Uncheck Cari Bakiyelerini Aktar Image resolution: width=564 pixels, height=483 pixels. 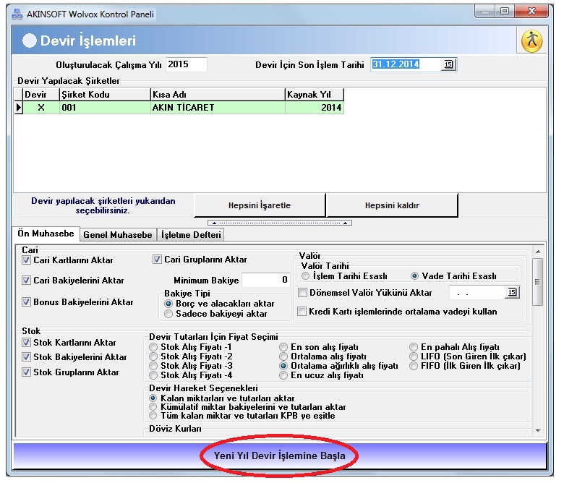[26, 280]
